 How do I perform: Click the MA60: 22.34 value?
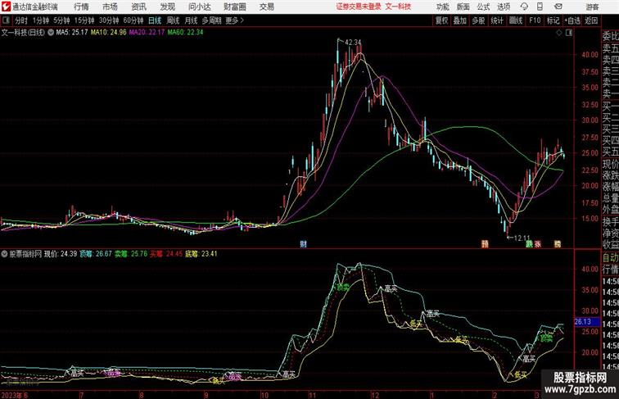(185, 33)
